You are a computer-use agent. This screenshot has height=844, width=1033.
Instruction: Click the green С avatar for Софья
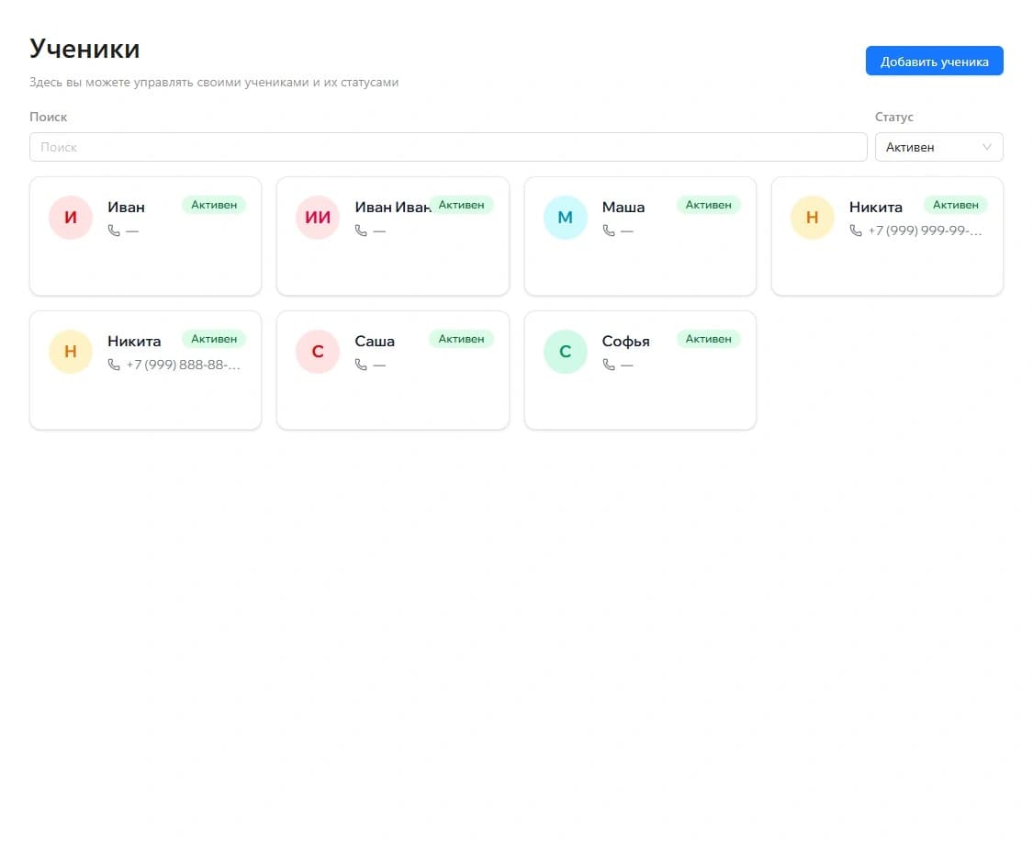pyautogui.click(x=566, y=351)
